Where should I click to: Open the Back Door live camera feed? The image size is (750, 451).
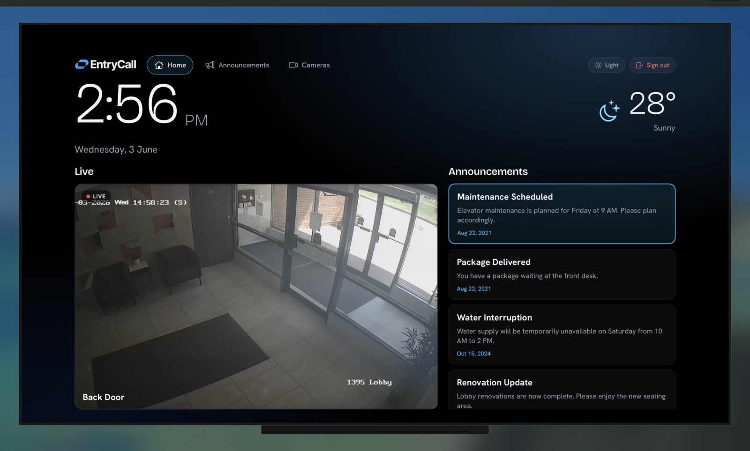[x=256, y=296]
